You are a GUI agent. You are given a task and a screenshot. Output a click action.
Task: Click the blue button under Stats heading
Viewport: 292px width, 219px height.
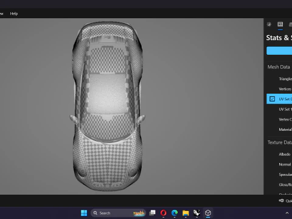(279, 50)
